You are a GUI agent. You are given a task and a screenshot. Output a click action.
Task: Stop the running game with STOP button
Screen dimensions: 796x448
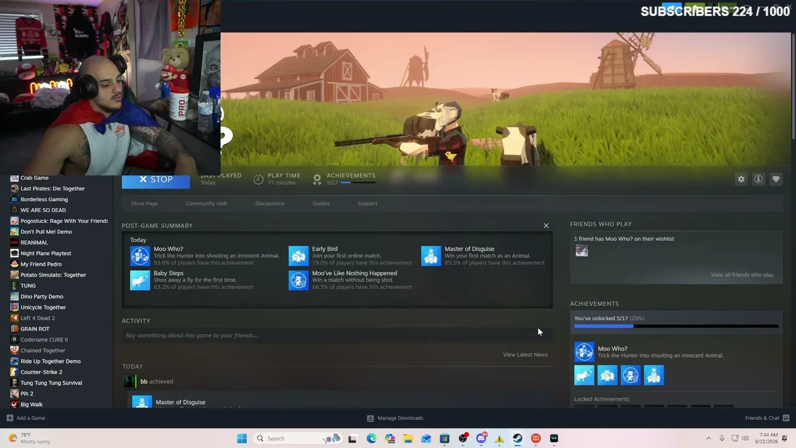click(x=155, y=179)
